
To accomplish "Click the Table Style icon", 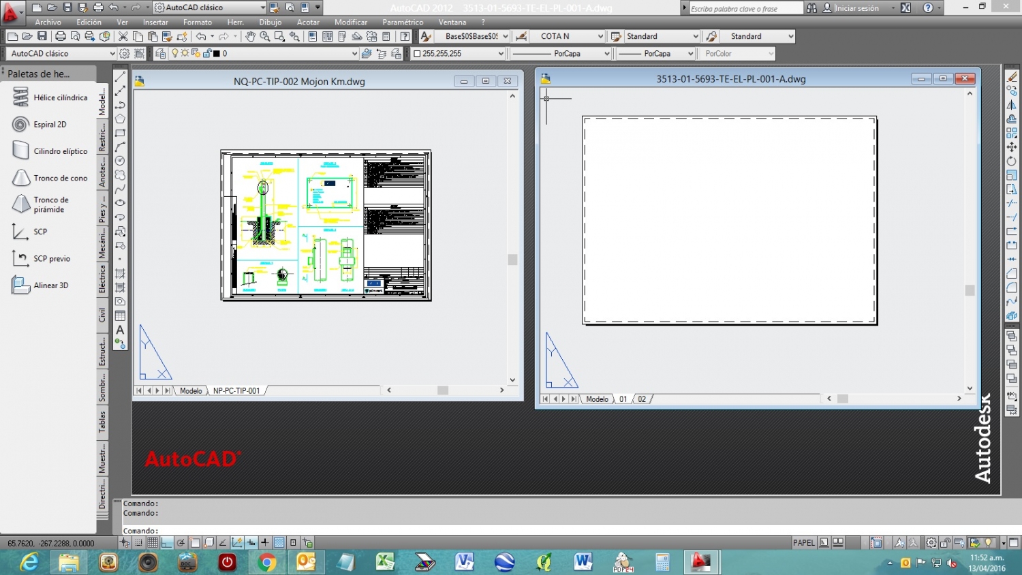I will coord(616,36).
